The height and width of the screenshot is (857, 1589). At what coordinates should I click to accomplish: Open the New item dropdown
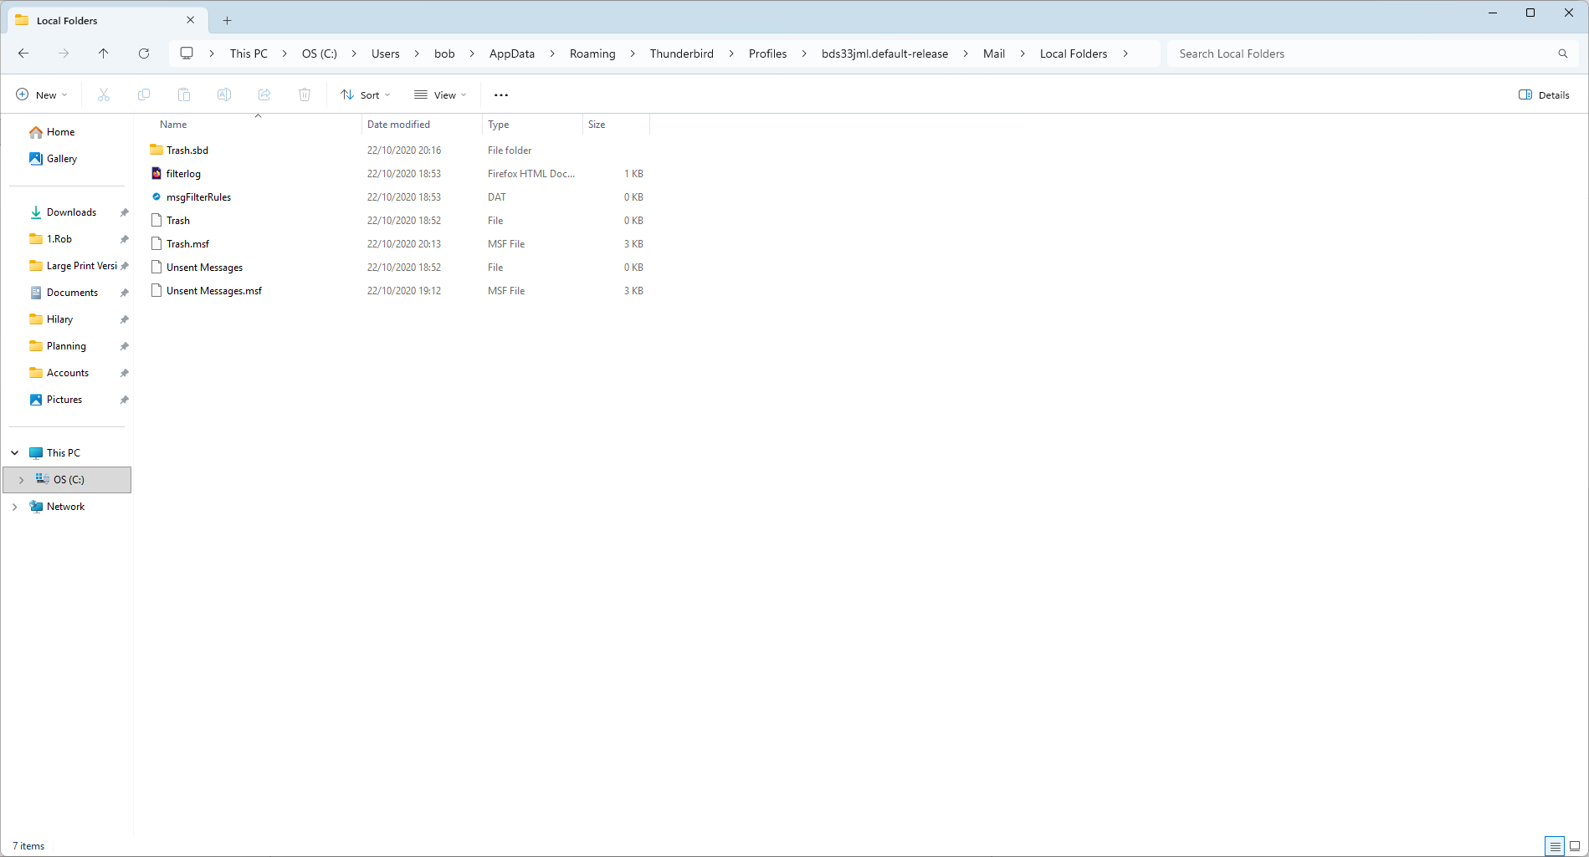click(x=42, y=94)
